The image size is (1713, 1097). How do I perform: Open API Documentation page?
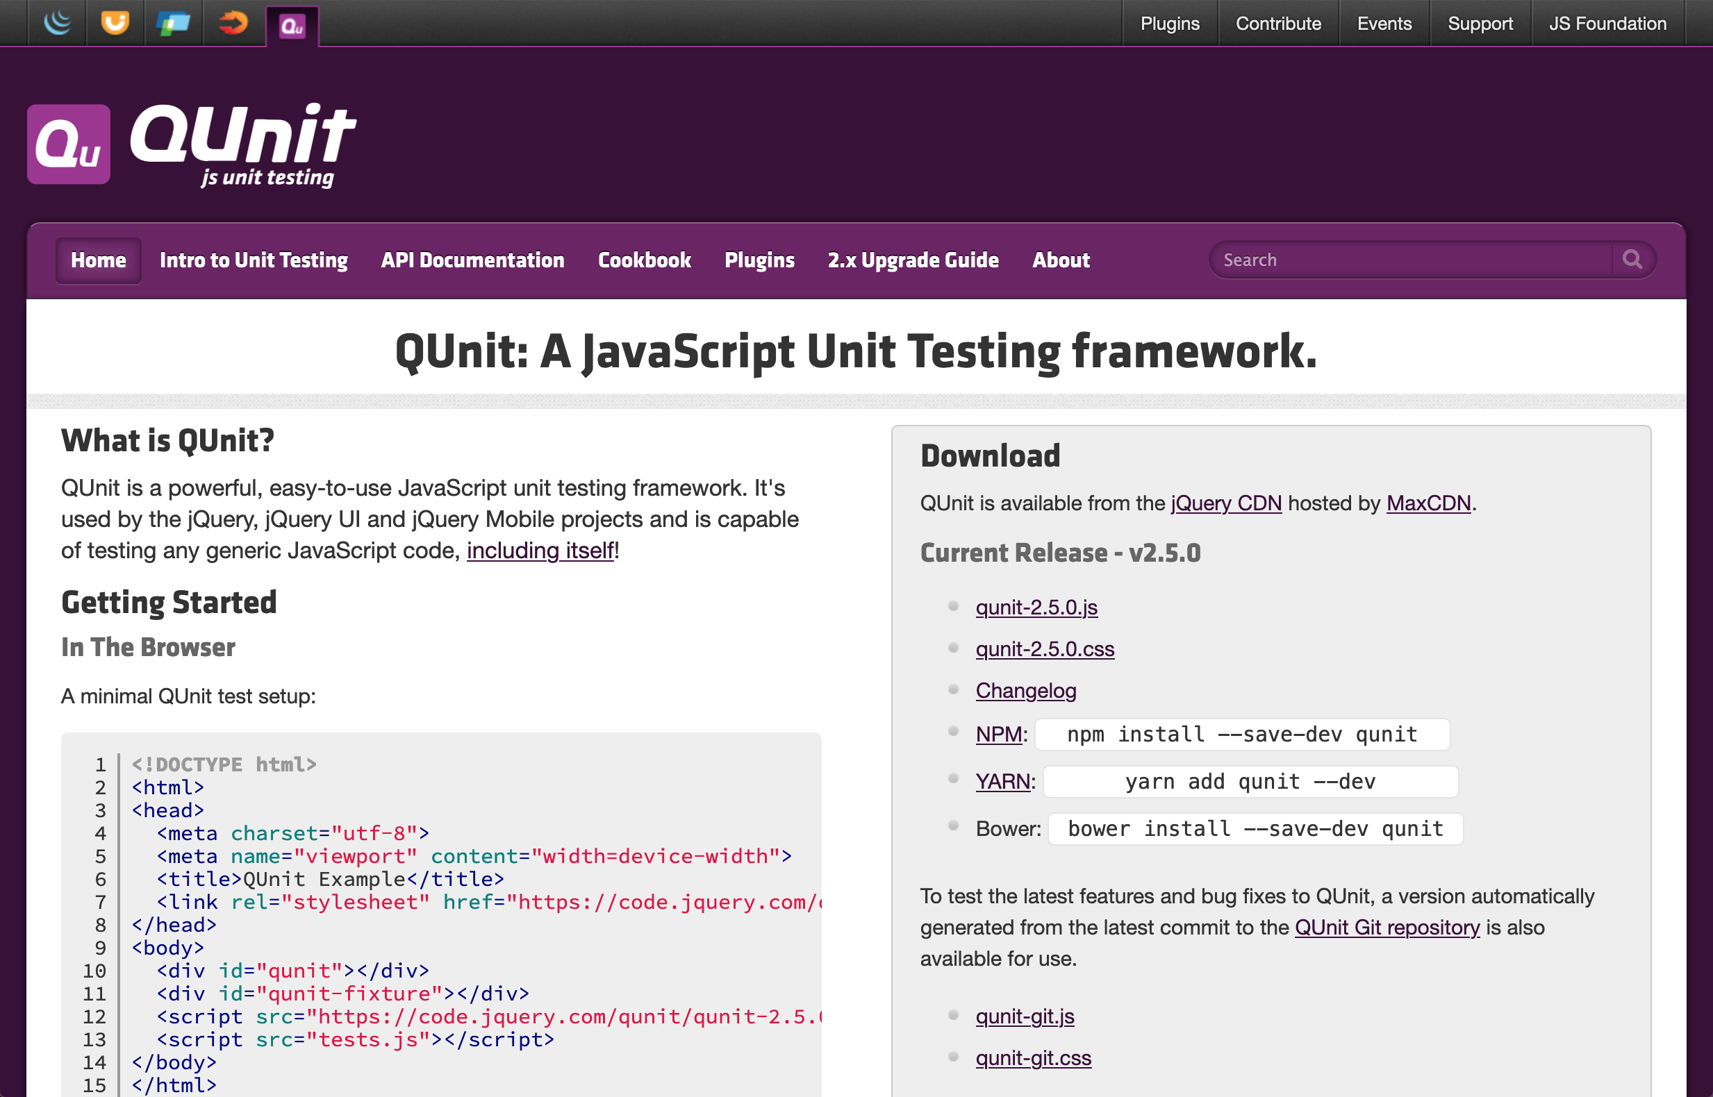coord(472,260)
